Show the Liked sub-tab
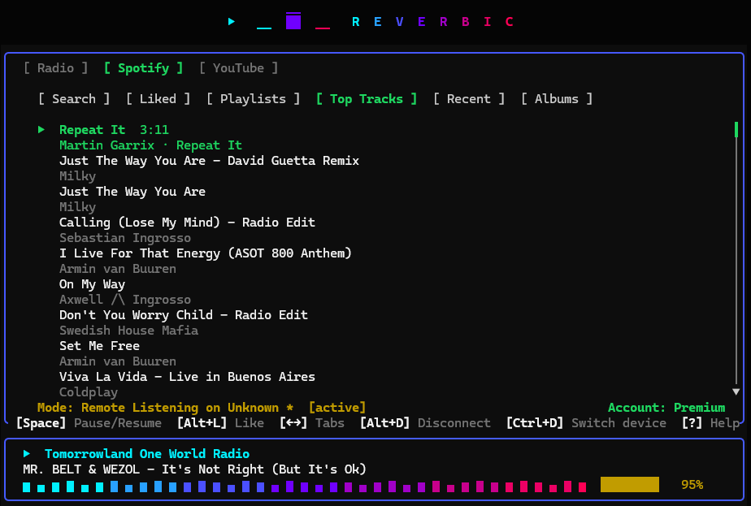This screenshot has height=506, width=751. pyautogui.click(x=158, y=99)
